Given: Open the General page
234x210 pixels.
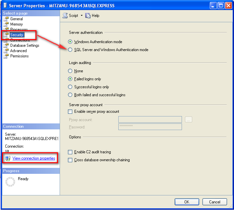Looking at the screenshot, I should tap(17, 19).
